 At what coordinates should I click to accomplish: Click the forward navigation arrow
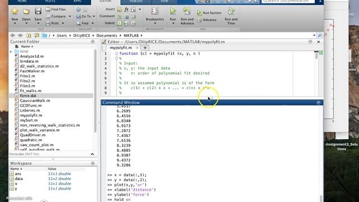20,35
